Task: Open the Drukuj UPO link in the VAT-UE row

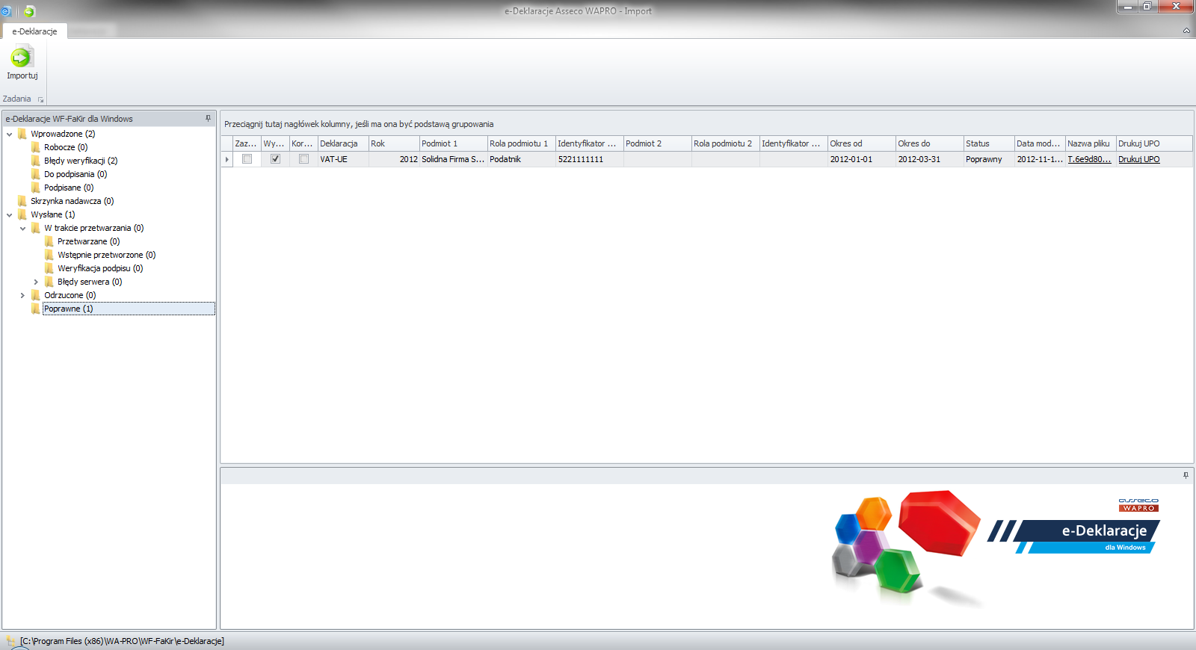Action: [1138, 159]
